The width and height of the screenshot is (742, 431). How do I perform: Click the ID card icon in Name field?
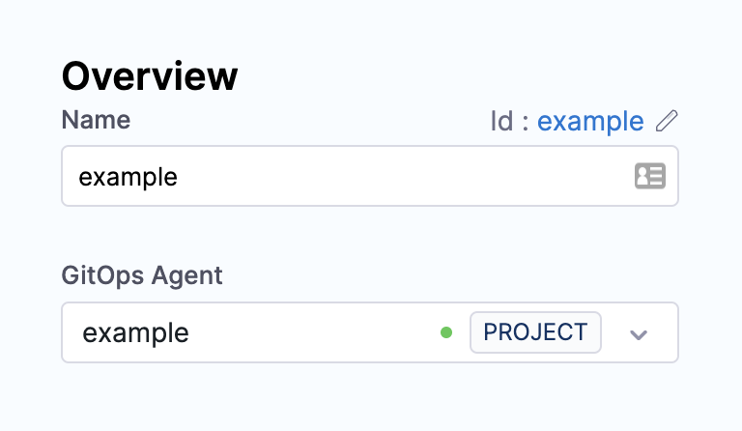649,176
